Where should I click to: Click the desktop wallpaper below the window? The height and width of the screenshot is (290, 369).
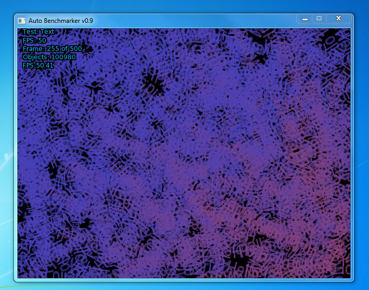[x=182, y=286]
